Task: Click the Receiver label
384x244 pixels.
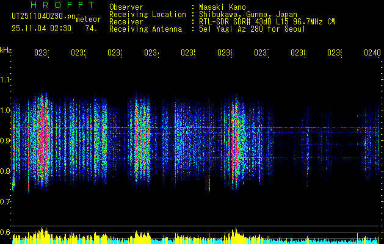Action: (x=126, y=22)
